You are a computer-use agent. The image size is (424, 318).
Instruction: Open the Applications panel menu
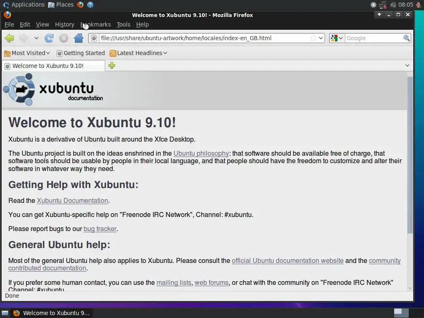(x=24, y=5)
